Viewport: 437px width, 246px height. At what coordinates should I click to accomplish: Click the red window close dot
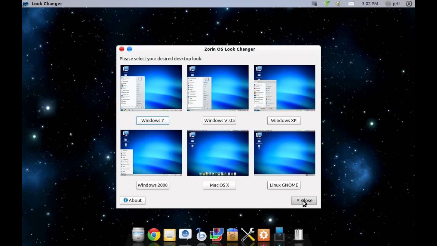pos(122,49)
